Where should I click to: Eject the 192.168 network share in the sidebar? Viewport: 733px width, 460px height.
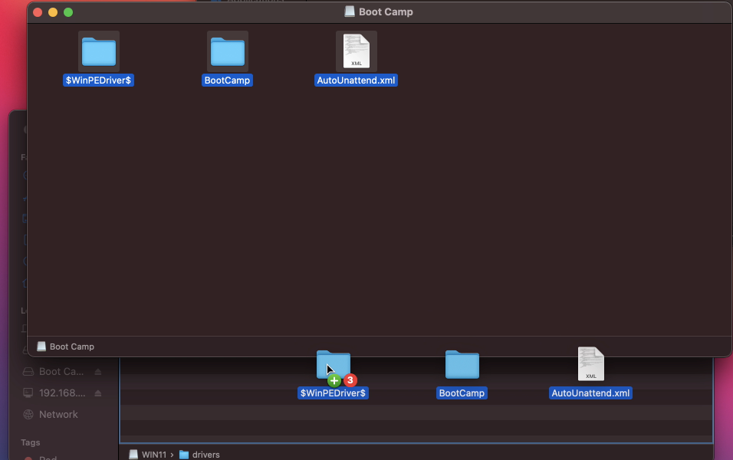pyautogui.click(x=97, y=393)
